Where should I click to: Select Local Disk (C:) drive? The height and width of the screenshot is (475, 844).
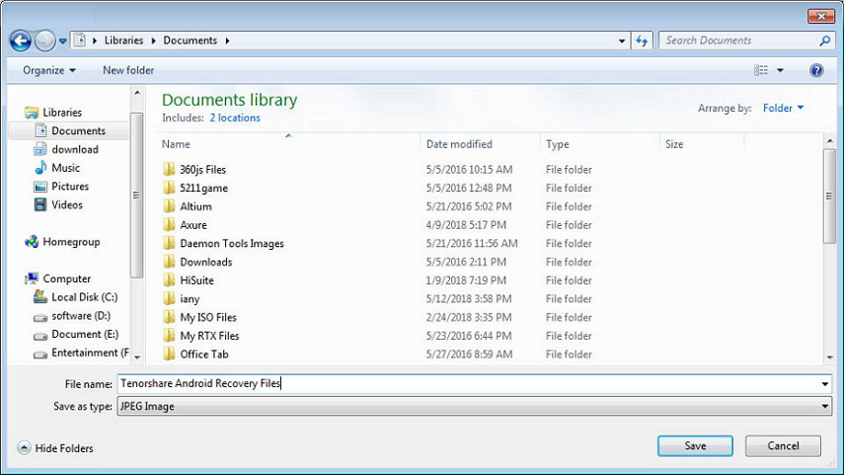tap(75, 297)
